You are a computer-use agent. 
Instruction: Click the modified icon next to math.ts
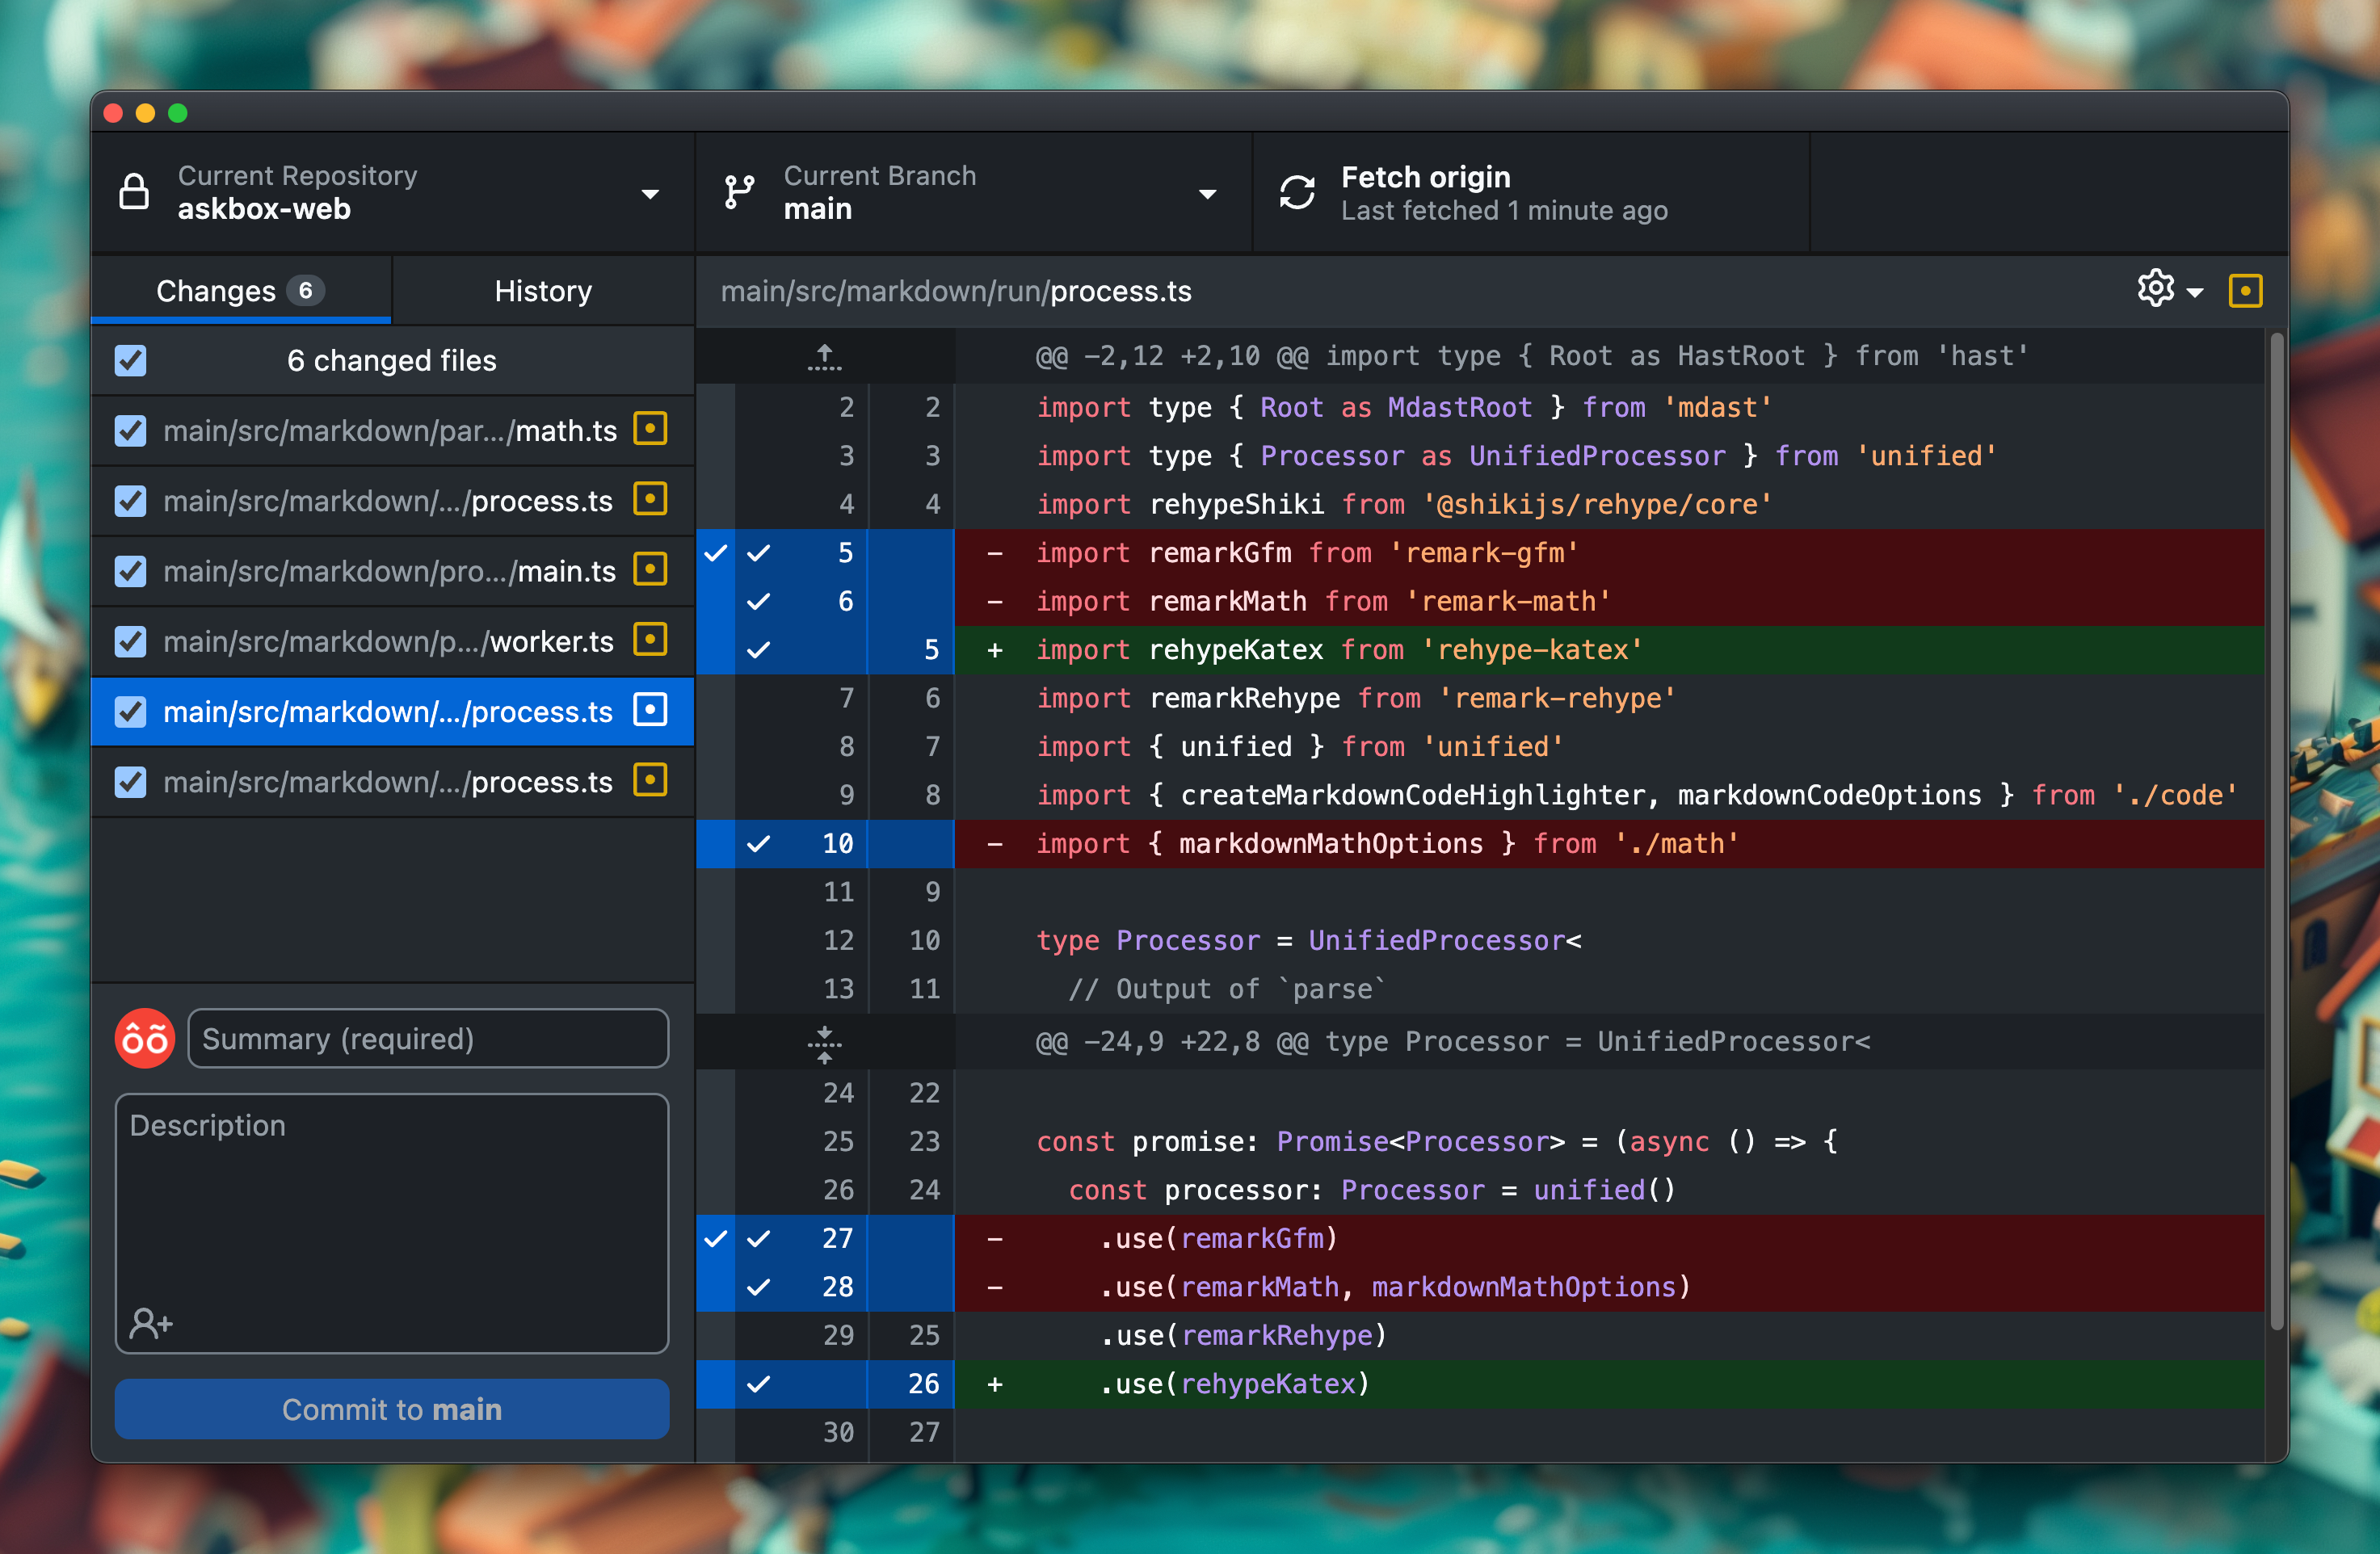[x=650, y=429]
